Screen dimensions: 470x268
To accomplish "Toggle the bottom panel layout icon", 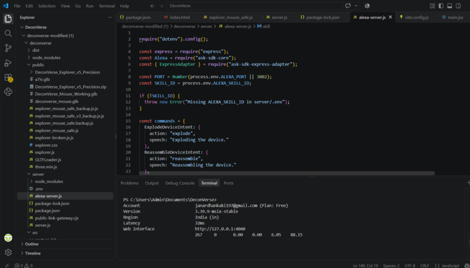I will (450, 6).
